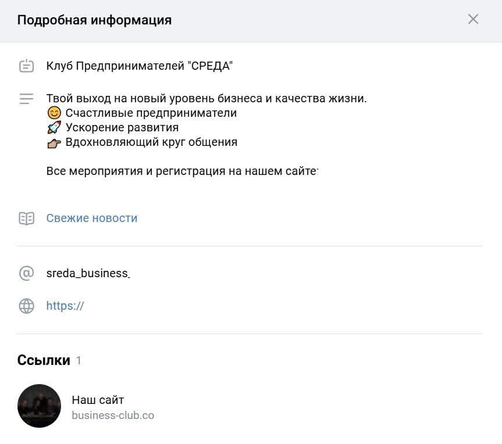Click the globe website icon
The width and height of the screenshot is (502, 444).
(x=26, y=306)
